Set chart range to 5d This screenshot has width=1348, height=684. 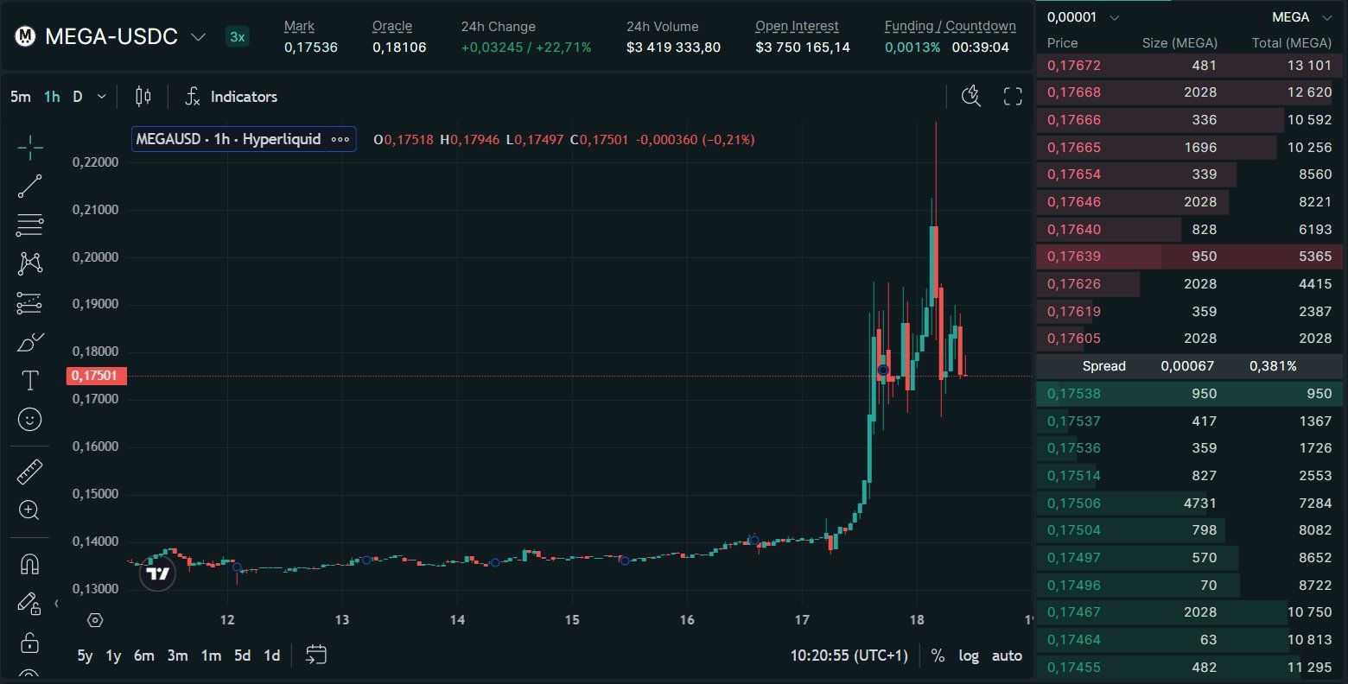[x=243, y=655]
